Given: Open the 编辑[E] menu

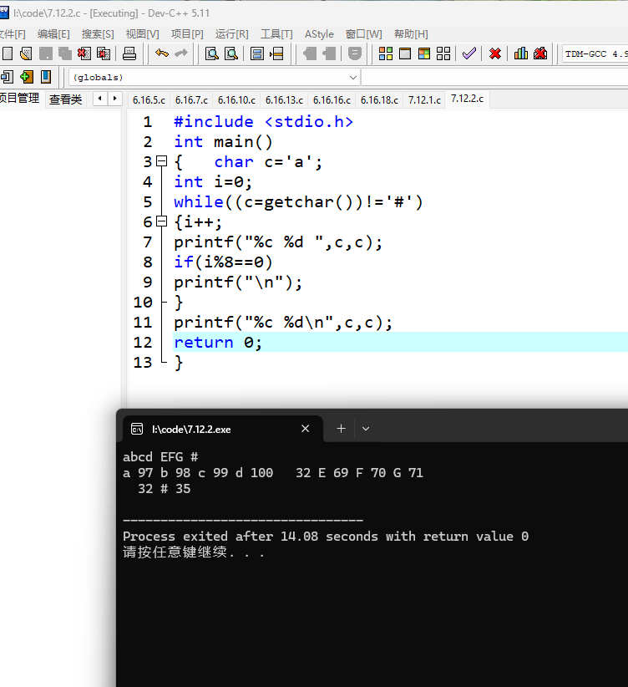Looking at the screenshot, I should (x=53, y=34).
